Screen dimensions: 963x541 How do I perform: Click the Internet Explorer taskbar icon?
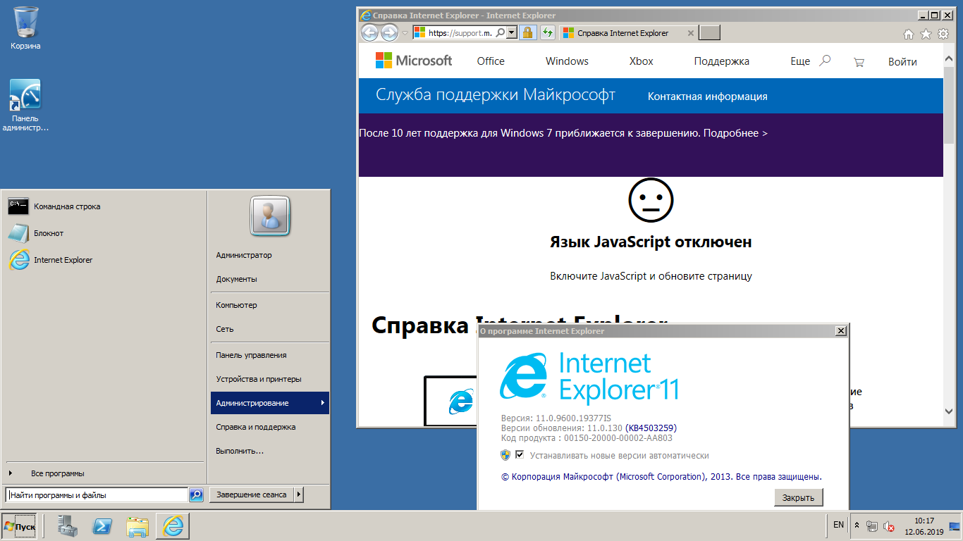pos(173,526)
